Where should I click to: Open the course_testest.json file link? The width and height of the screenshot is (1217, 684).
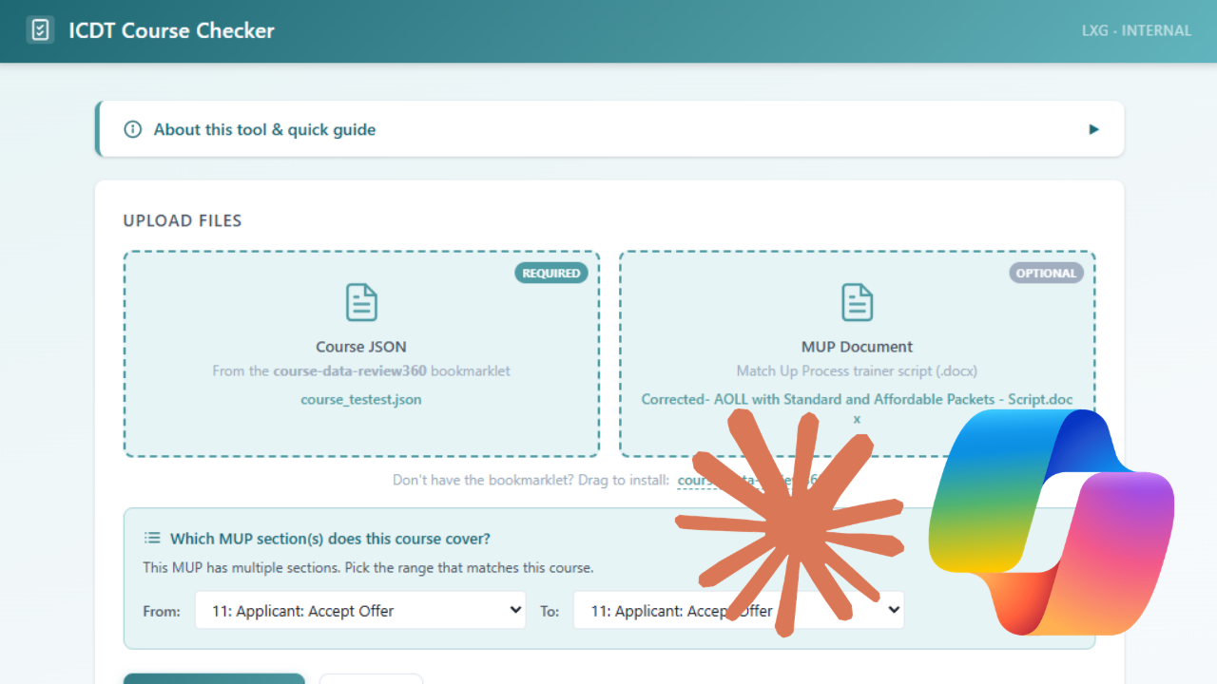361,399
